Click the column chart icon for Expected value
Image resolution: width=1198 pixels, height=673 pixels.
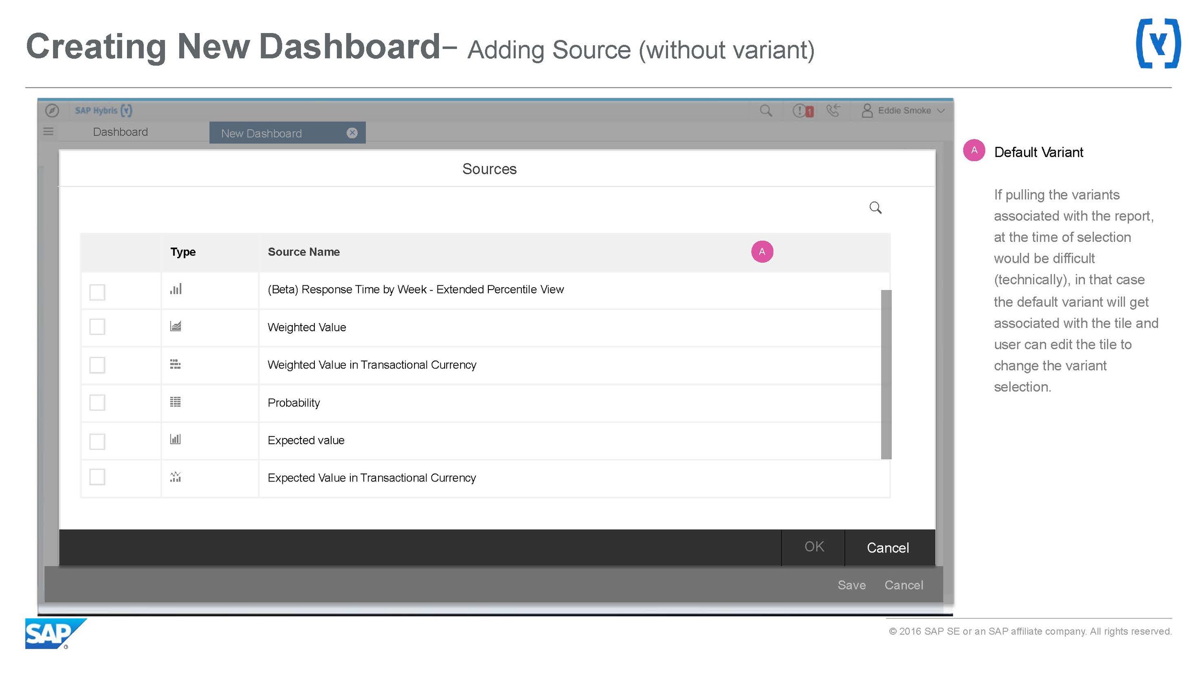(175, 439)
